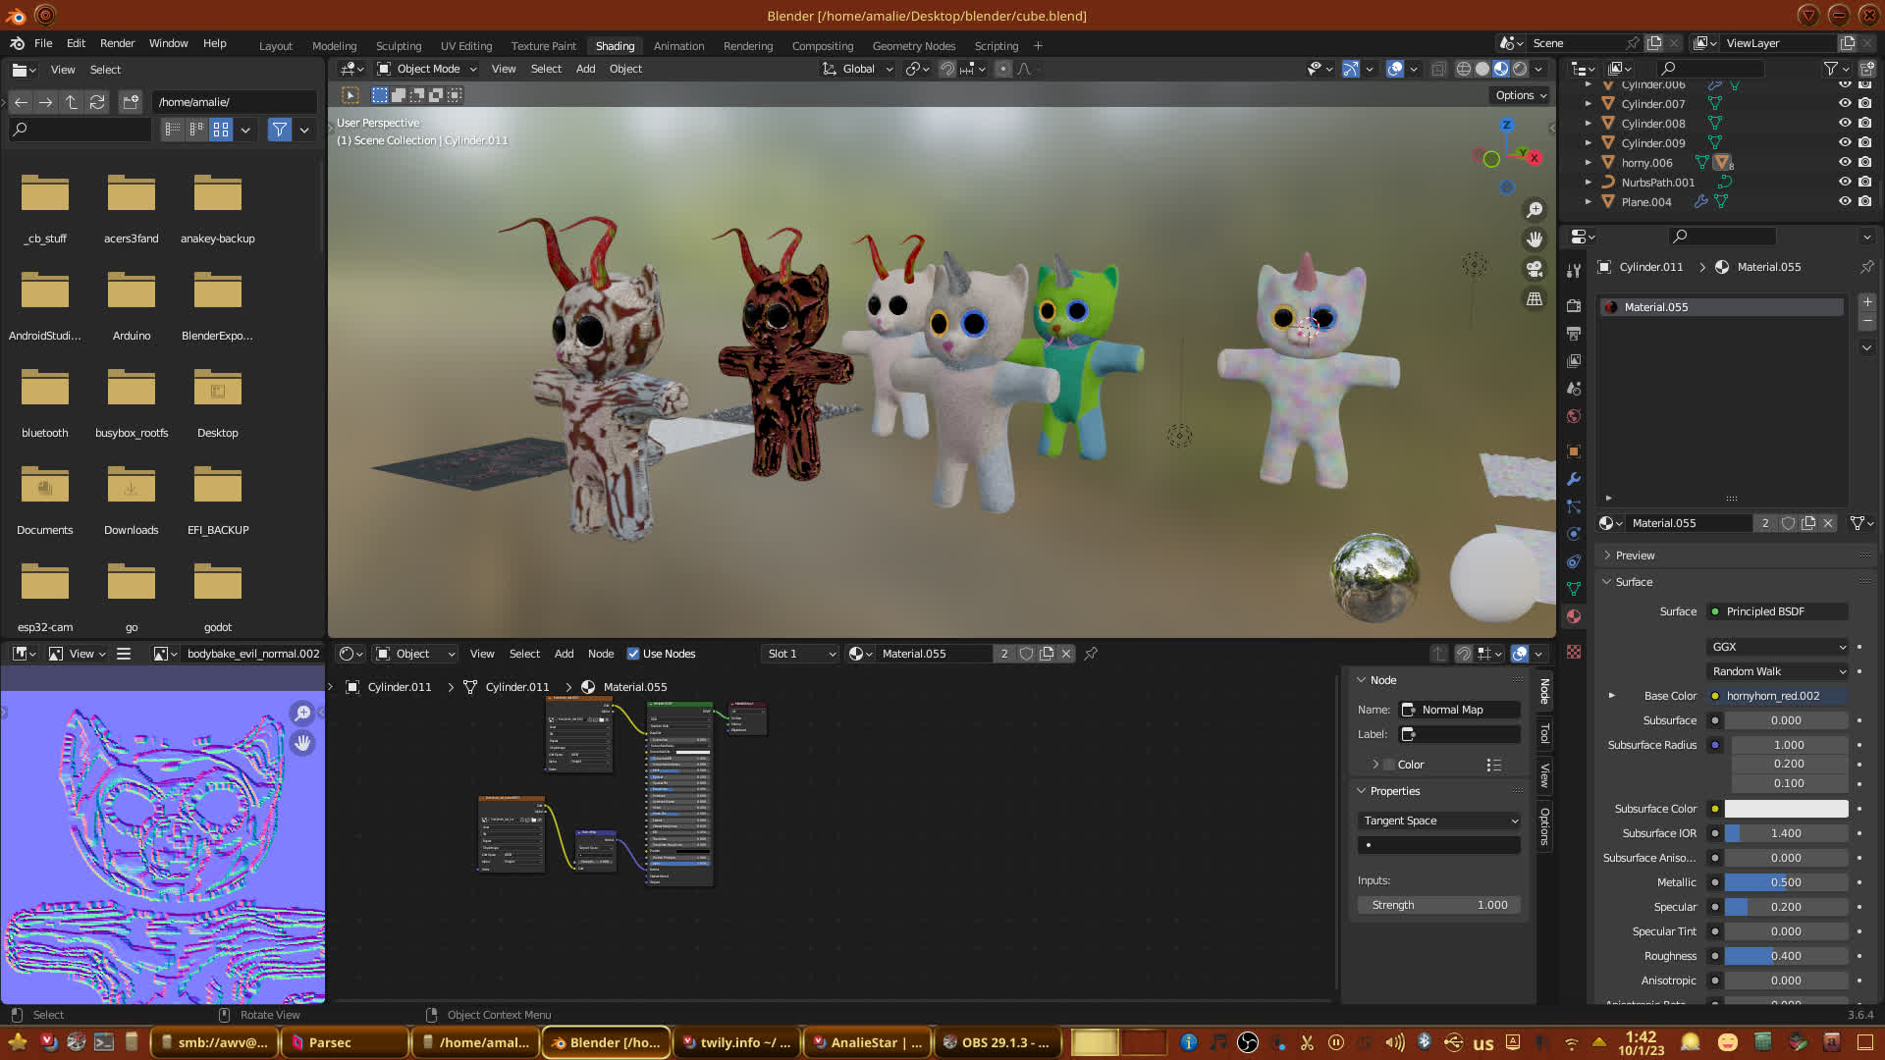Switch to the Texture Paint workspace tab
This screenshot has height=1060, width=1885.
[543, 46]
